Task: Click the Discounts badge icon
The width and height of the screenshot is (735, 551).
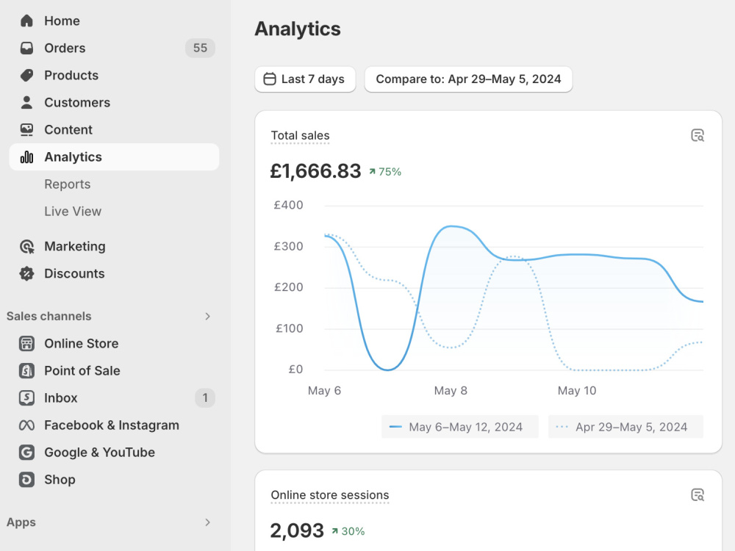Action: pos(26,273)
